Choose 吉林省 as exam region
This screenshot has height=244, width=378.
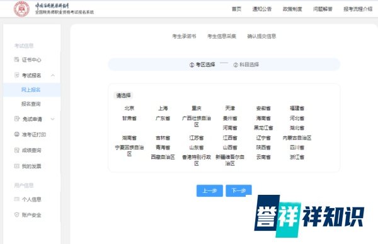163,138
